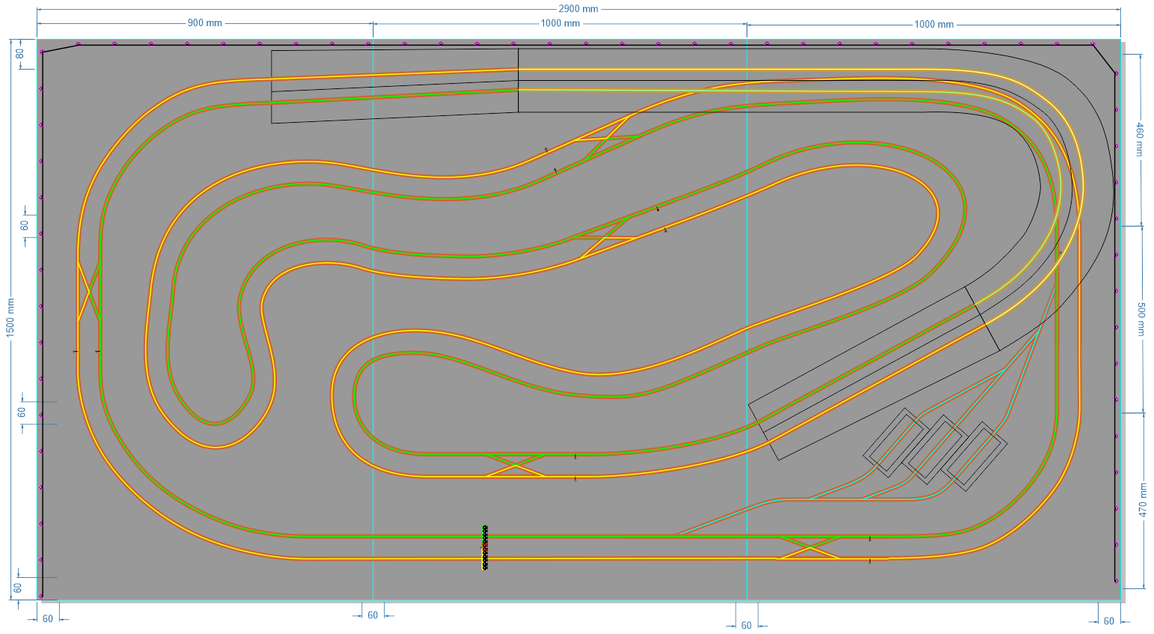Click the 460 mm dimension on right side
The width and height of the screenshot is (1154, 634).
click(1140, 139)
